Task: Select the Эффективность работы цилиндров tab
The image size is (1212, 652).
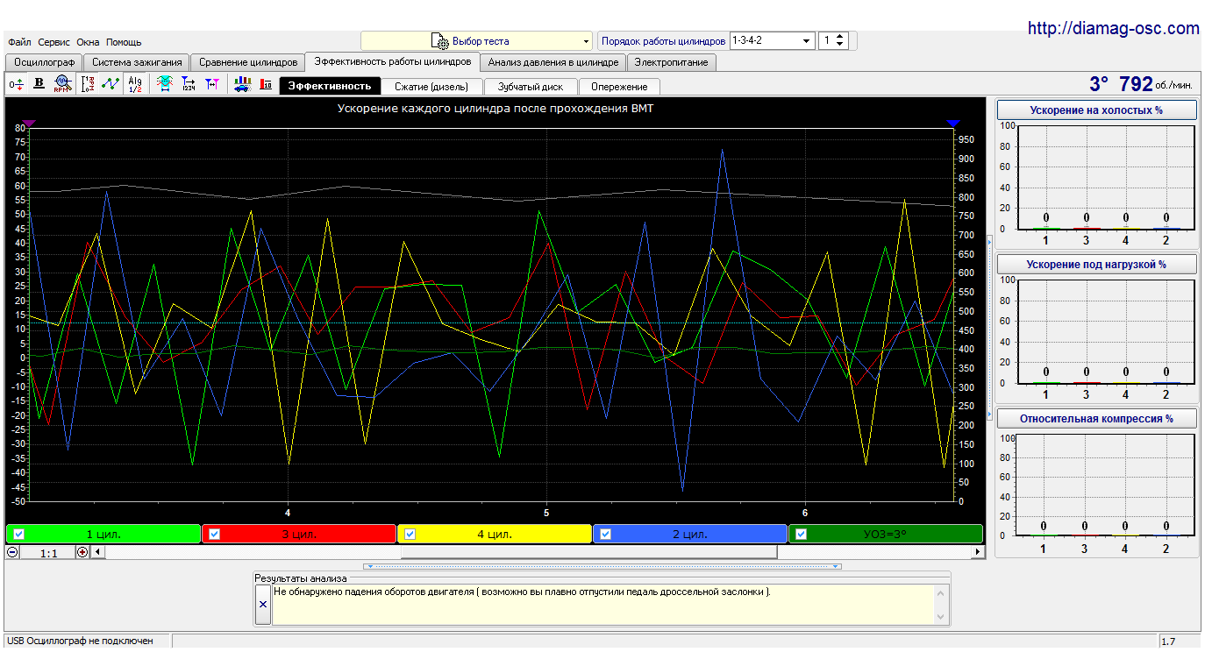Action: [x=392, y=61]
